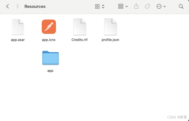Open view mode up-down selector arrows
Screen dimensions: 189x121
click(x=103, y=6)
